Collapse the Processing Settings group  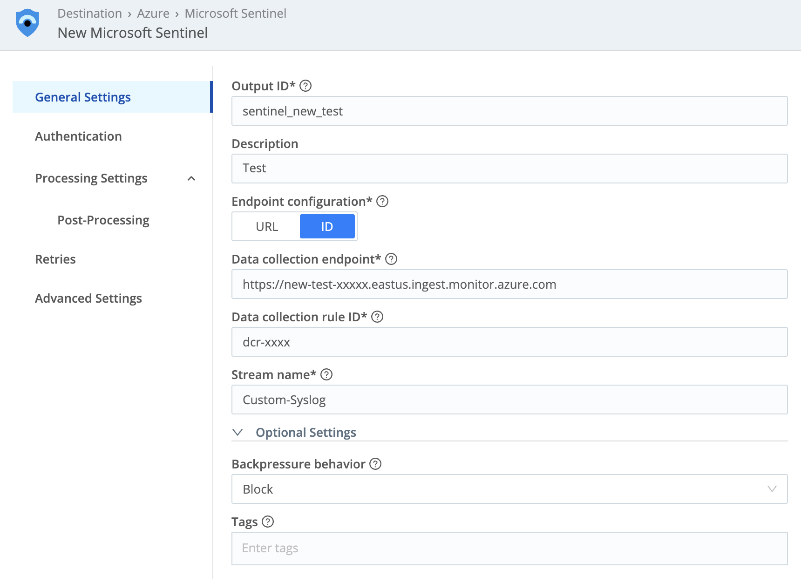coord(191,178)
